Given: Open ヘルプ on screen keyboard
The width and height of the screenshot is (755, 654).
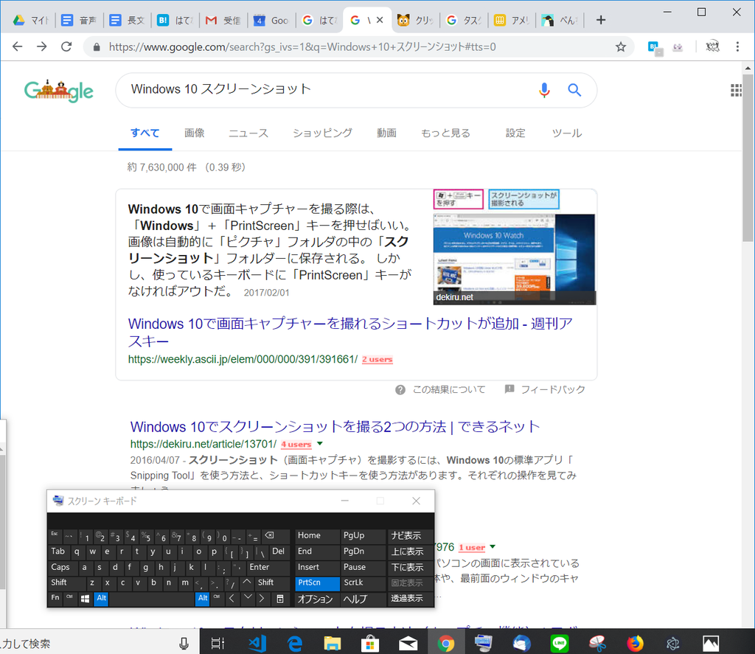Looking at the screenshot, I should 363,599.
